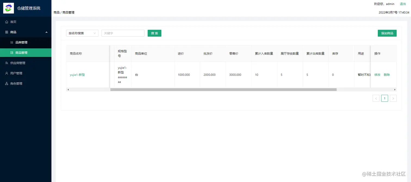This screenshot has width=411, height=182.
Task: Click the scrollbar left arrow
Action: pos(68,89)
